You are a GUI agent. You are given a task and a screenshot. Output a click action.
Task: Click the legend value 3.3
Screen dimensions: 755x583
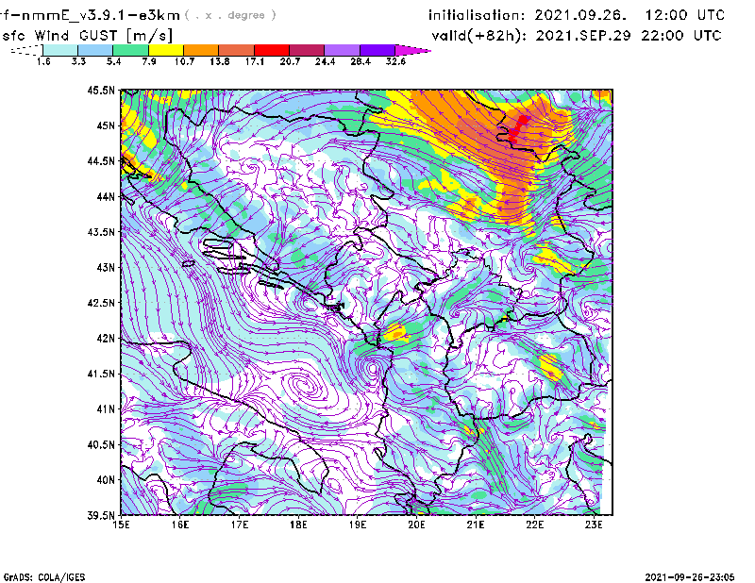pos(78,61)
